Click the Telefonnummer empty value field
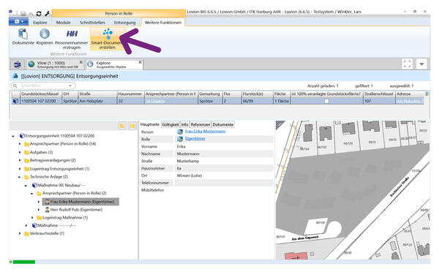 224,183
